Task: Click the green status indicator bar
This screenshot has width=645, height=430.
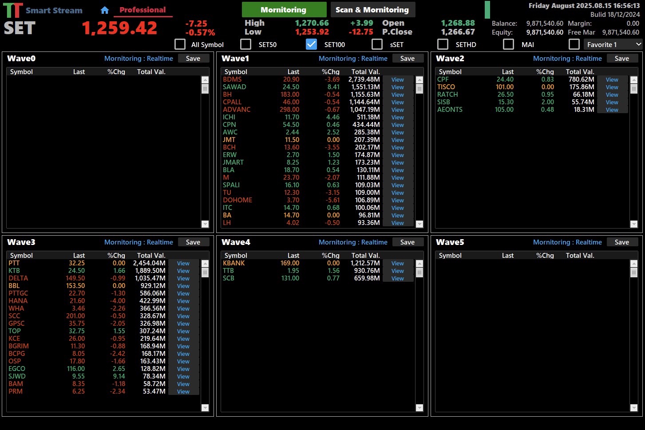Action: coord(487,10)
